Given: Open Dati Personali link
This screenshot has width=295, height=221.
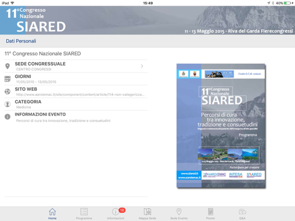Looking at the screenshot, I should click(21, 41).
